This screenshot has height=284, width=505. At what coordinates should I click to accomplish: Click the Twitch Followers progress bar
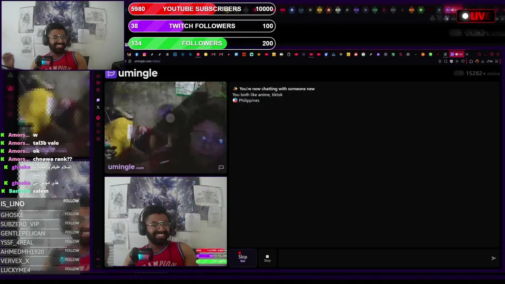(202, 26)
